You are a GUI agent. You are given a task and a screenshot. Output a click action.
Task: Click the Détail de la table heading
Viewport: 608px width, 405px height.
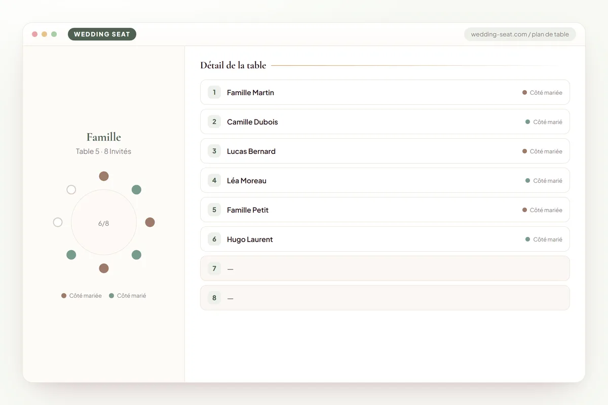coord(233,65)
